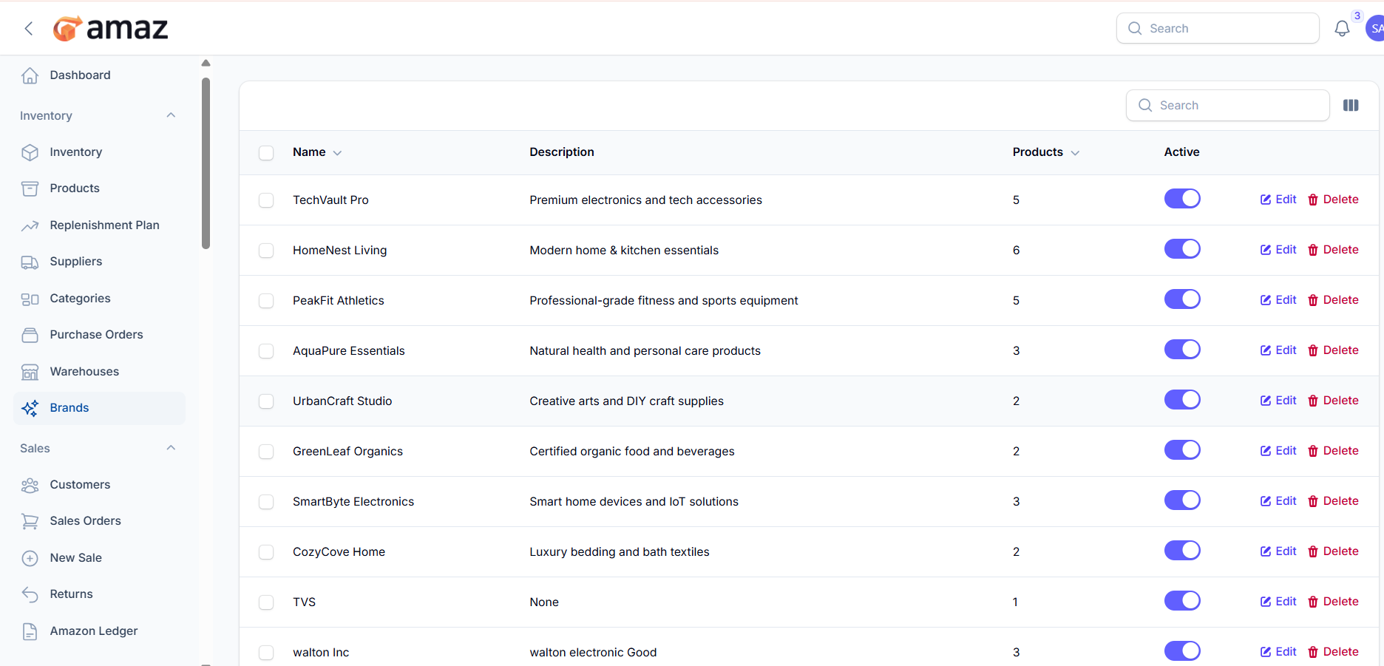This screenshot has width=1384, height=666.
Task: Click the notification bell icon
Action: (1341, 29)
